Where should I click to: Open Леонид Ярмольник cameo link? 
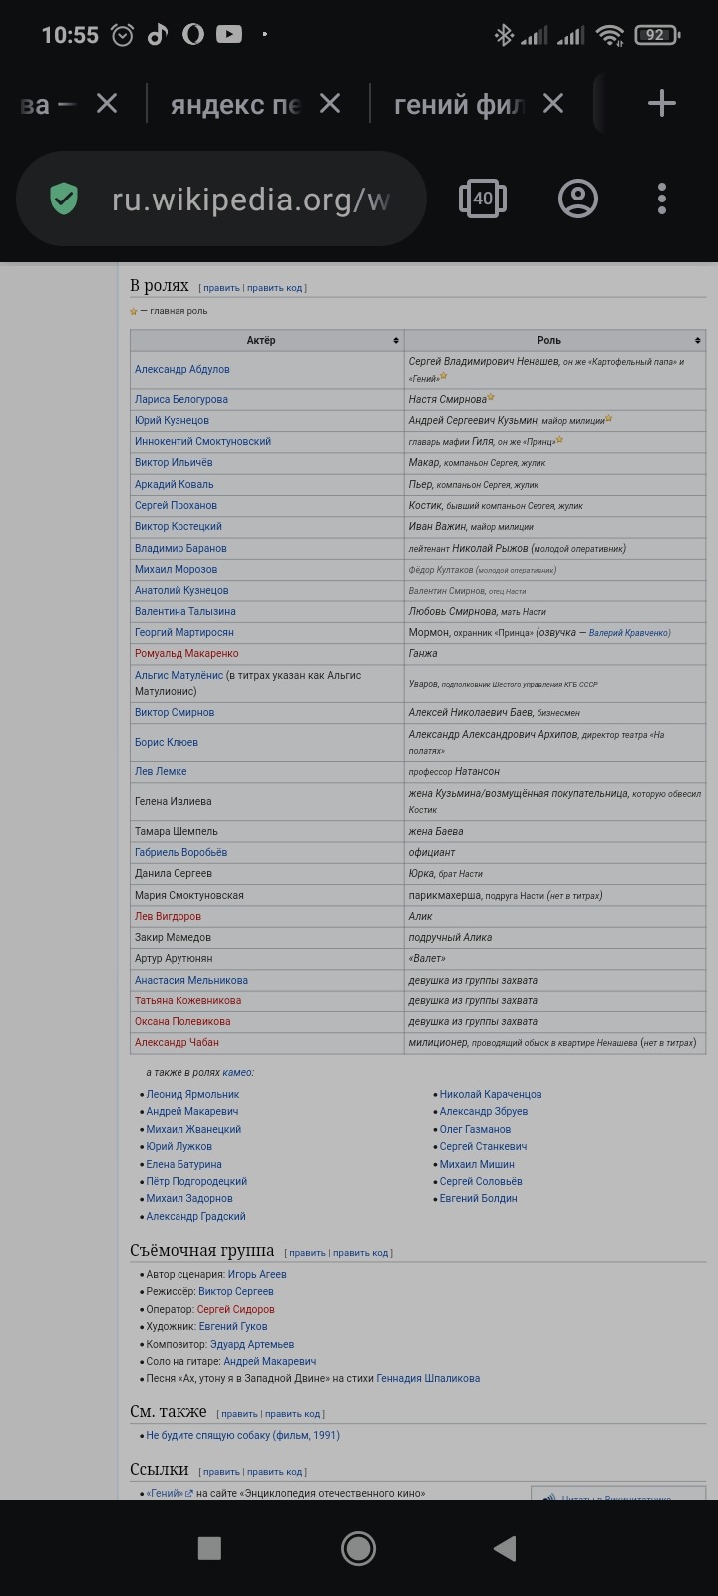tap(192, 1095)
